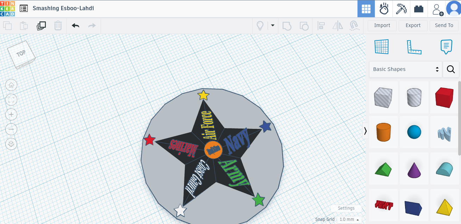Screen dimensions: 461x224
Task: Select the white star on model
Action: click(180, 210)
